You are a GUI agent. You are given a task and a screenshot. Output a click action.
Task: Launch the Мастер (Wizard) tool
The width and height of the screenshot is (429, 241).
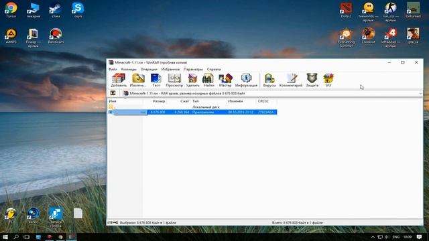pos(225,80)
